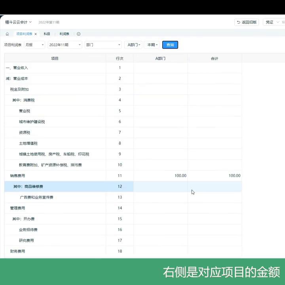
Task: Select the 城镇土地使用税、房产税 row
Action: tap(123, 154)
